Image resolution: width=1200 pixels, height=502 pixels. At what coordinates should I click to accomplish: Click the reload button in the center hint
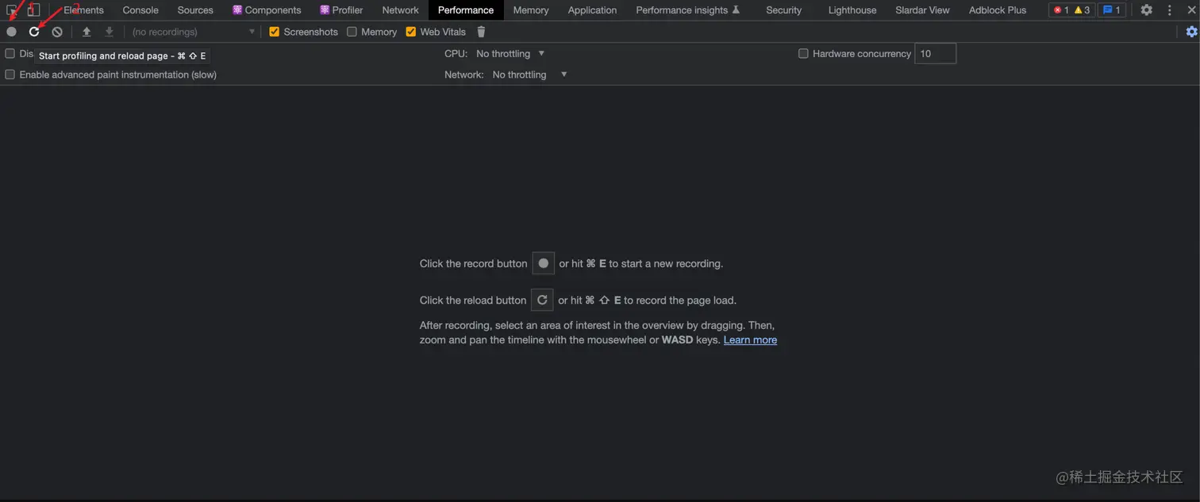click(542, 300)
